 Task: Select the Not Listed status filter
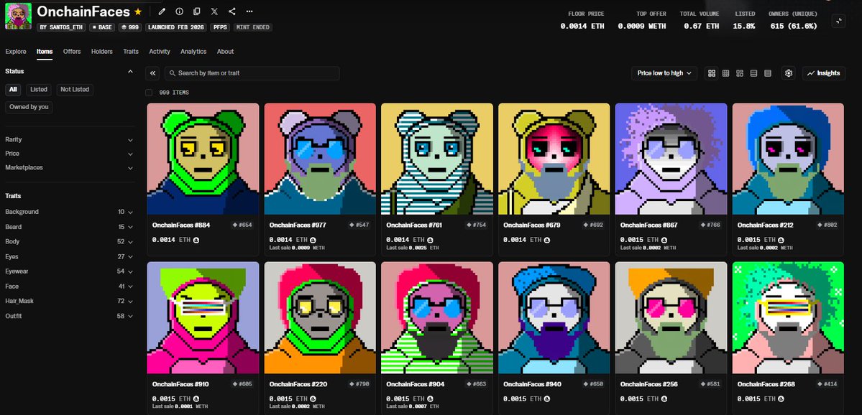click(x=75, y=90)
